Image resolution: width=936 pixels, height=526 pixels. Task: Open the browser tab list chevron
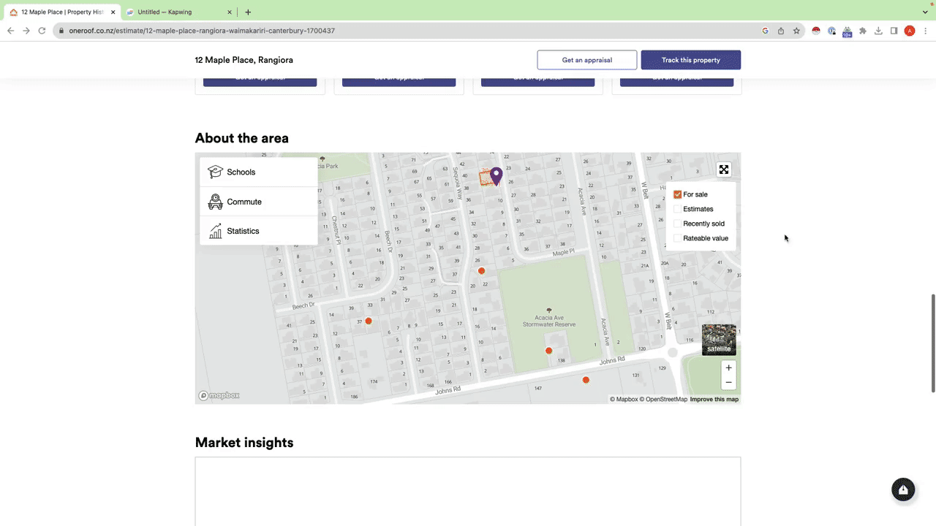pos(925,12)
